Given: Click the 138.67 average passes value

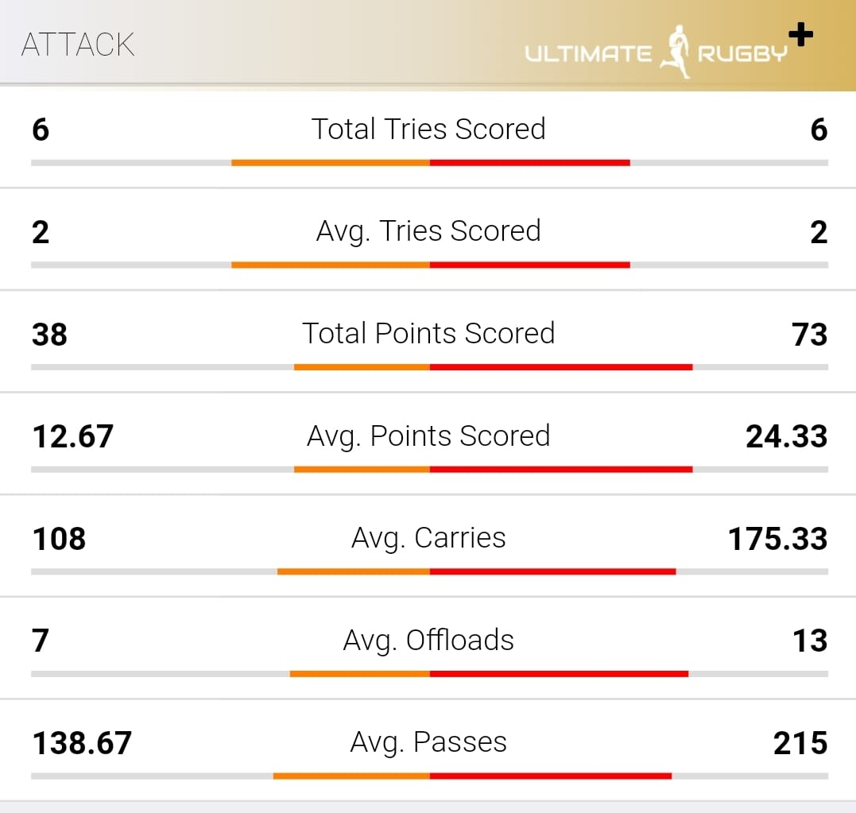Looking at the screenshot, I should coord(82,743).
